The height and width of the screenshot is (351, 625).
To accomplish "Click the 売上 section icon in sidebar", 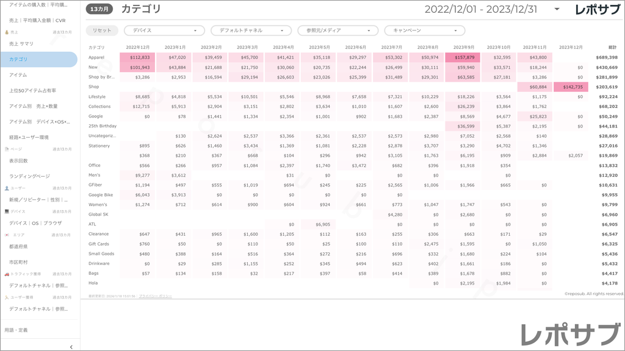I will [7, 32].
